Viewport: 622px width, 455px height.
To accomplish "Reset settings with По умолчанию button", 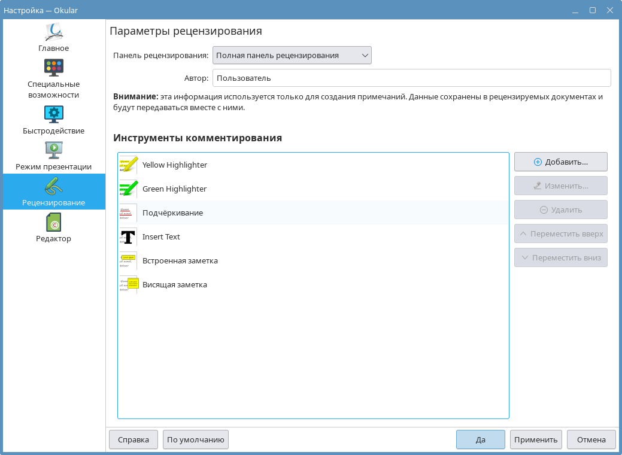I will click(196, 439).
